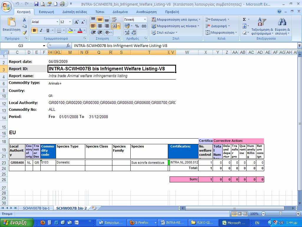Screen dimensions: 302x227
Task: Open the Merge & Center dropdown arrow
Action: pyautogui.click(x=119, y=26)
